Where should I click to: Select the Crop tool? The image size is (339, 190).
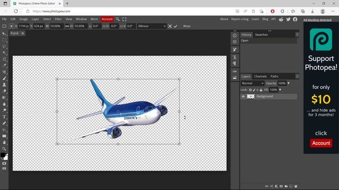tap(4, 59)
